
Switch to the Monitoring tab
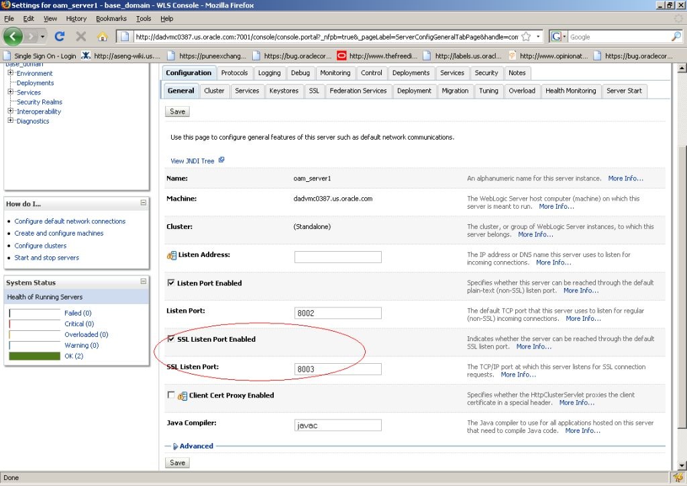pyautogui.click(x=335, y=72)
